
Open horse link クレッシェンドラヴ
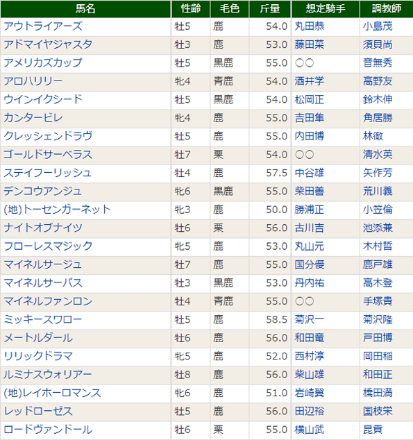(x=48, y=137)
